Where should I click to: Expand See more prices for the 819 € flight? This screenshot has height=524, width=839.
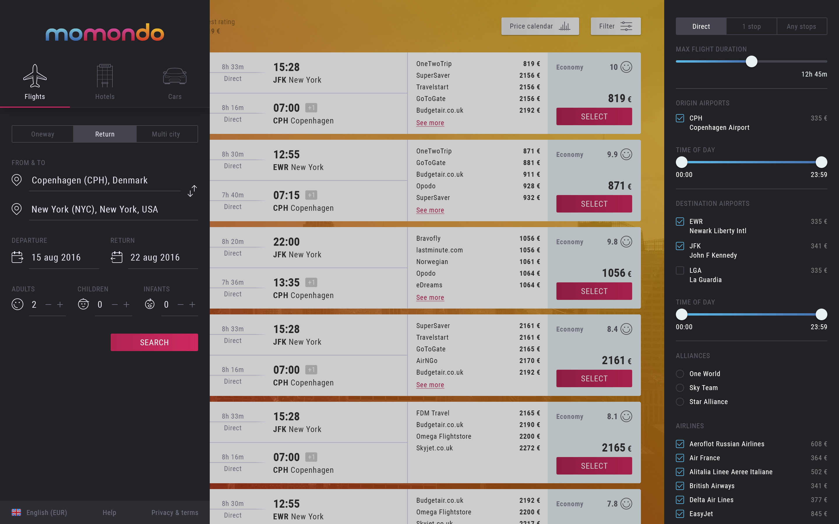coord(430,123)
